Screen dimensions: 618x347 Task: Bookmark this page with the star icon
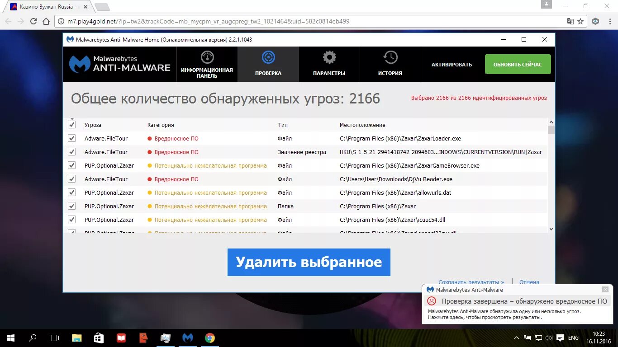(581, 21)
